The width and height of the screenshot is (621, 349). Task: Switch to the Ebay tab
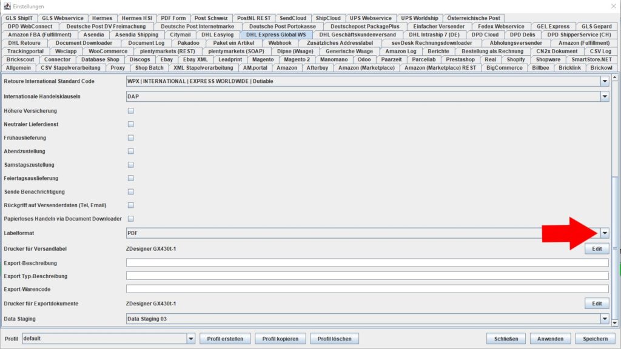166,59
